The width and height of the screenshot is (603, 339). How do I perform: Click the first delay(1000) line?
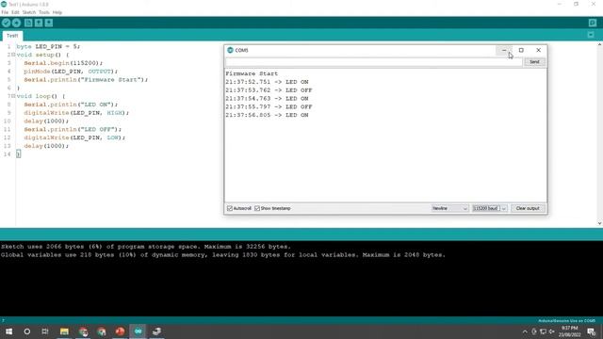(46, 121)
